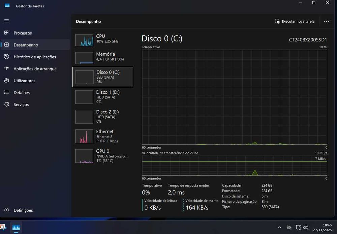Click the Ficheiro de paginação label

tap(240, 202)
